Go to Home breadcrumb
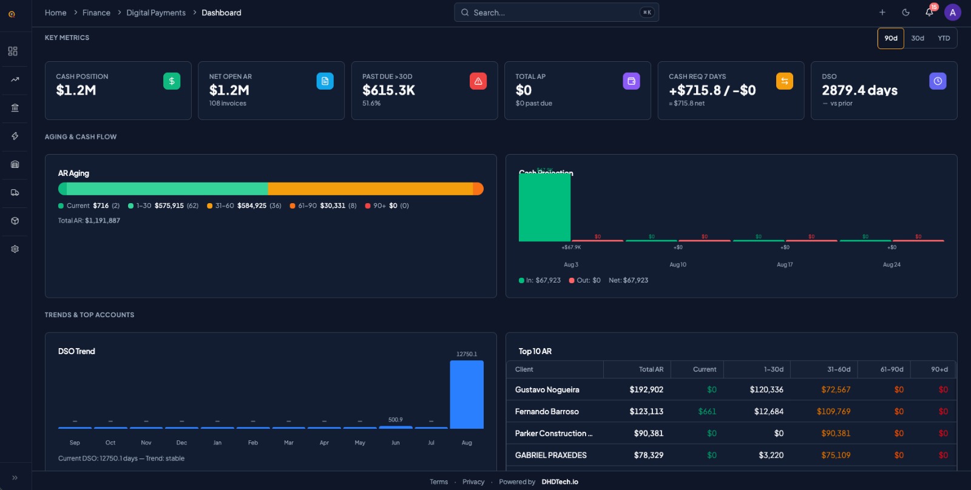The width and height of the screenshot is (971, 490). tap(55, 13)
